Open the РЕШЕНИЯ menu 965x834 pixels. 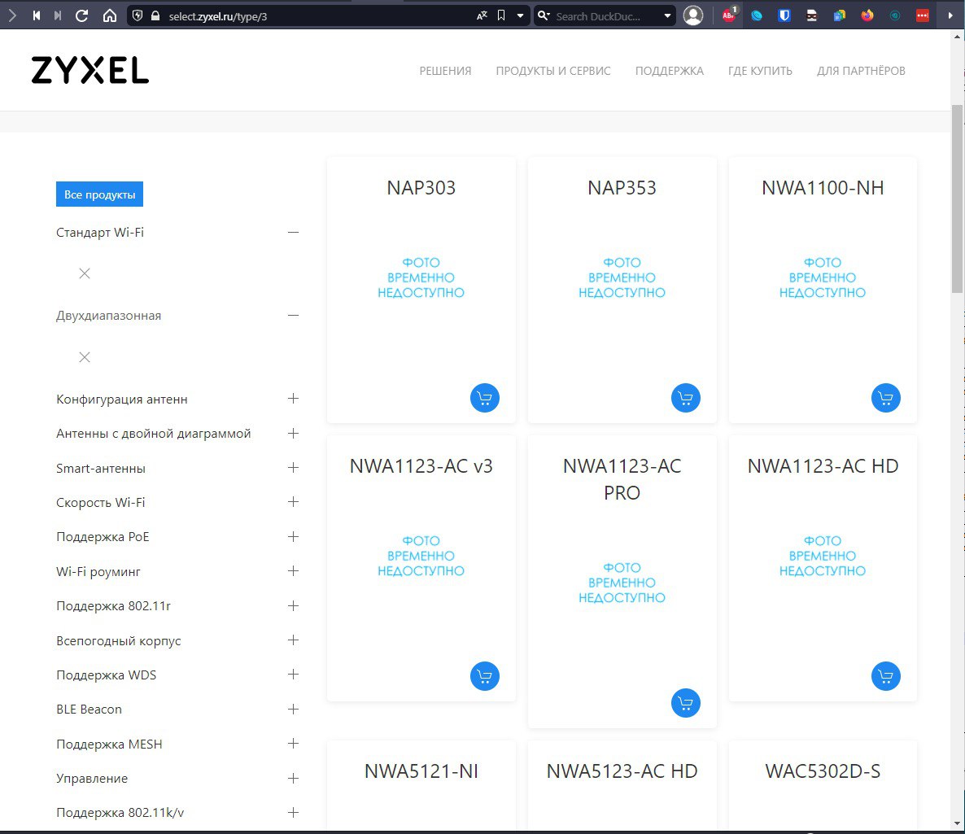pyautogui.click(x=445, y=71)
